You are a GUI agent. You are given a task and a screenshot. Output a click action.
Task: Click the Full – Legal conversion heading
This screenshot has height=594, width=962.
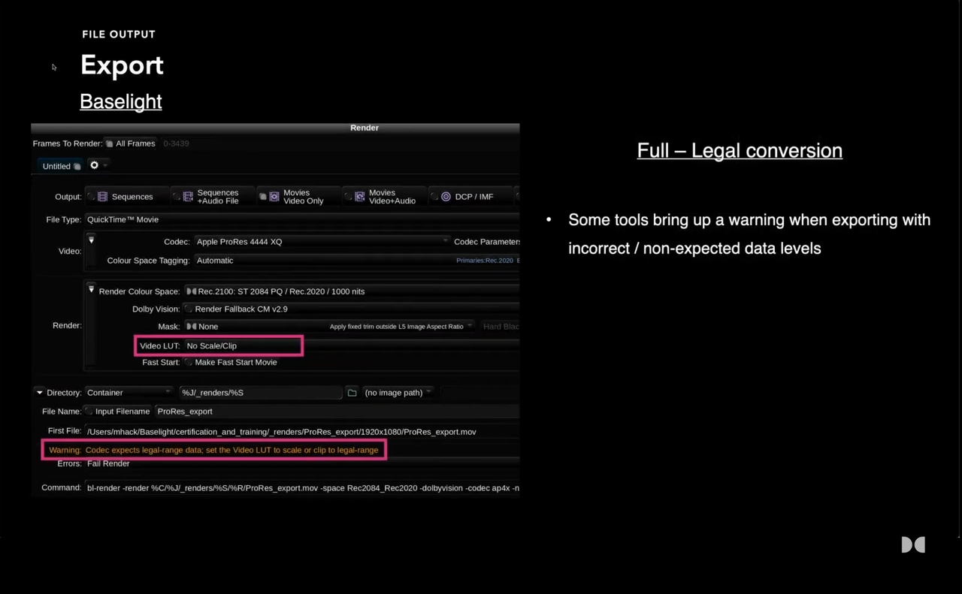(x=740, y=150)
